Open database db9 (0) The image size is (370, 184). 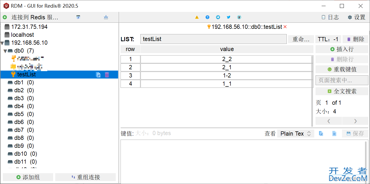click(24, 146)
